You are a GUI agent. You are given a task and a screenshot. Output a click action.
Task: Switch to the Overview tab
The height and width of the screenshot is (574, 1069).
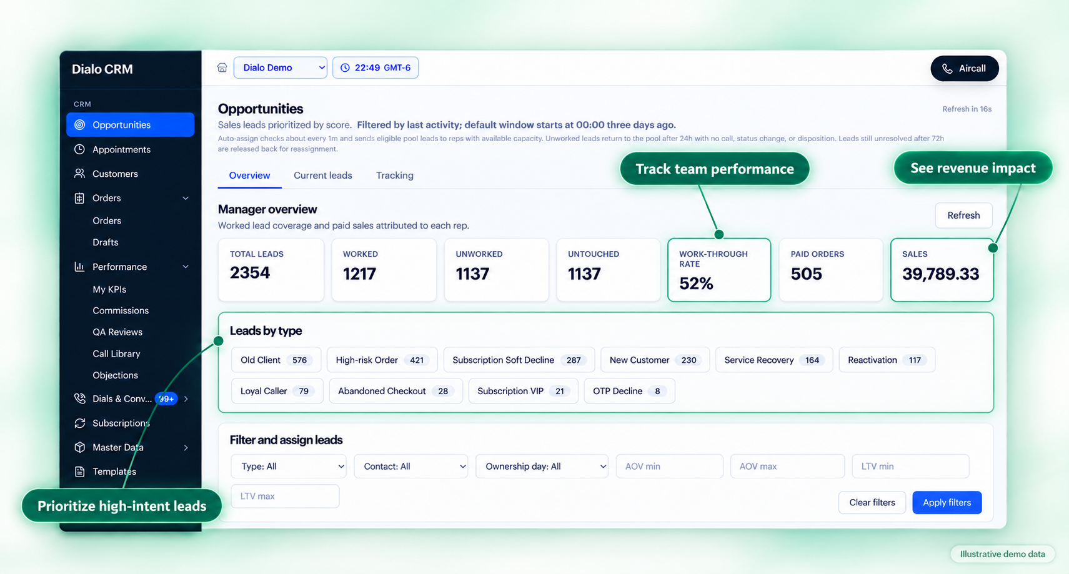tap(249, 176)
